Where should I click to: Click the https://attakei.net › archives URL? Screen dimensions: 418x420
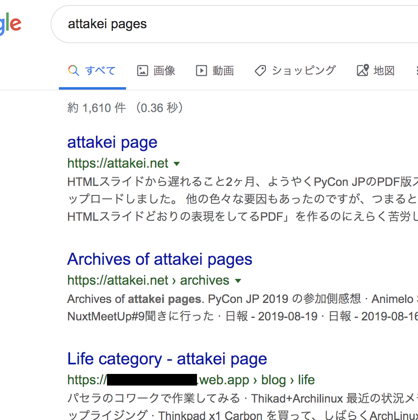[x=148, y=281]
